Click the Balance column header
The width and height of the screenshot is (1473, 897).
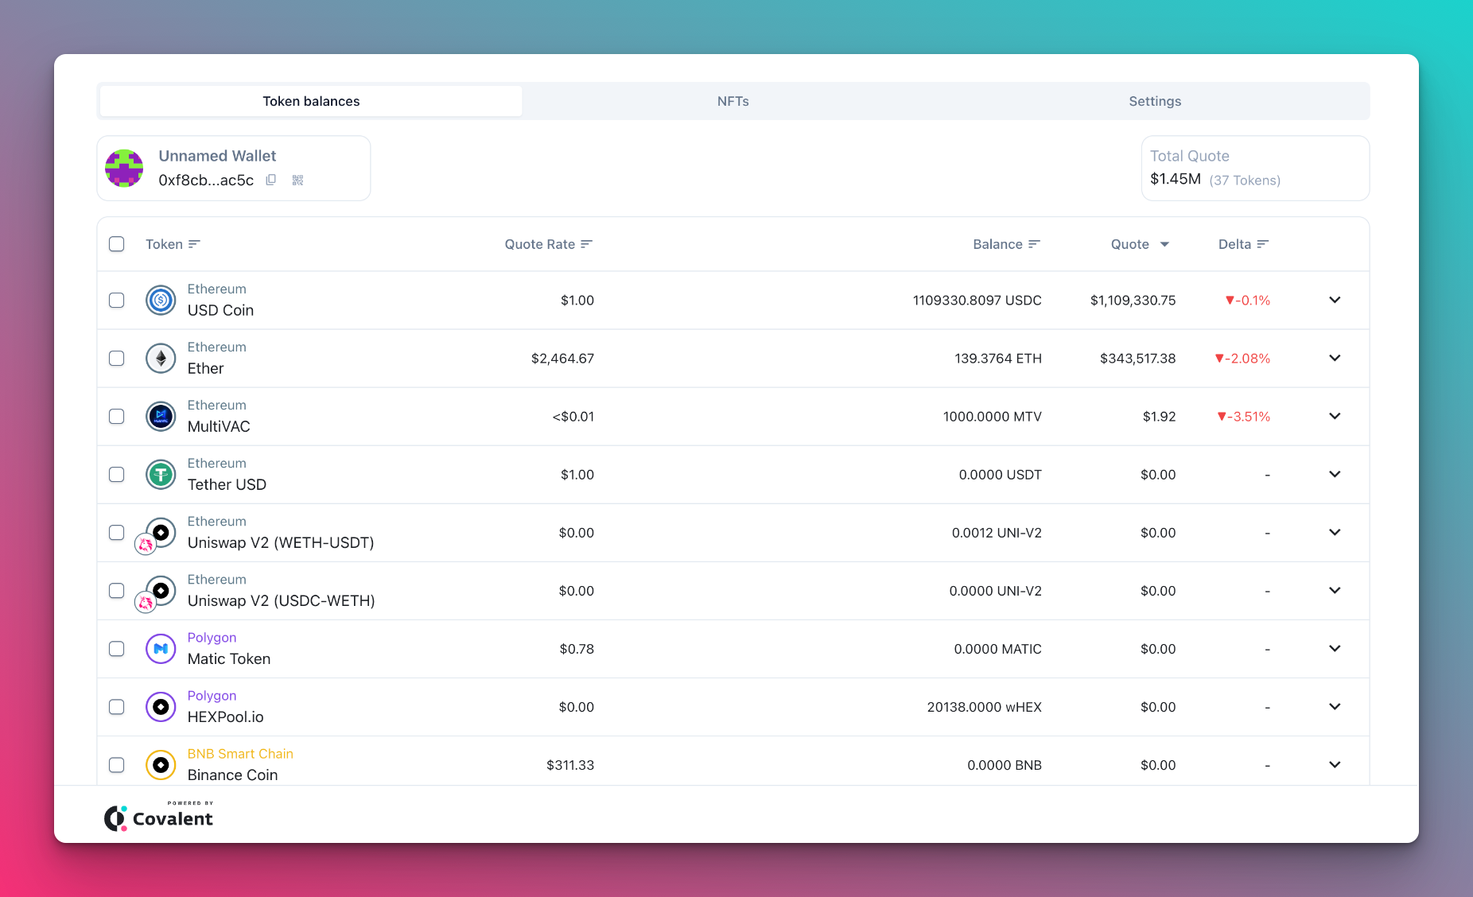(997, 244)
